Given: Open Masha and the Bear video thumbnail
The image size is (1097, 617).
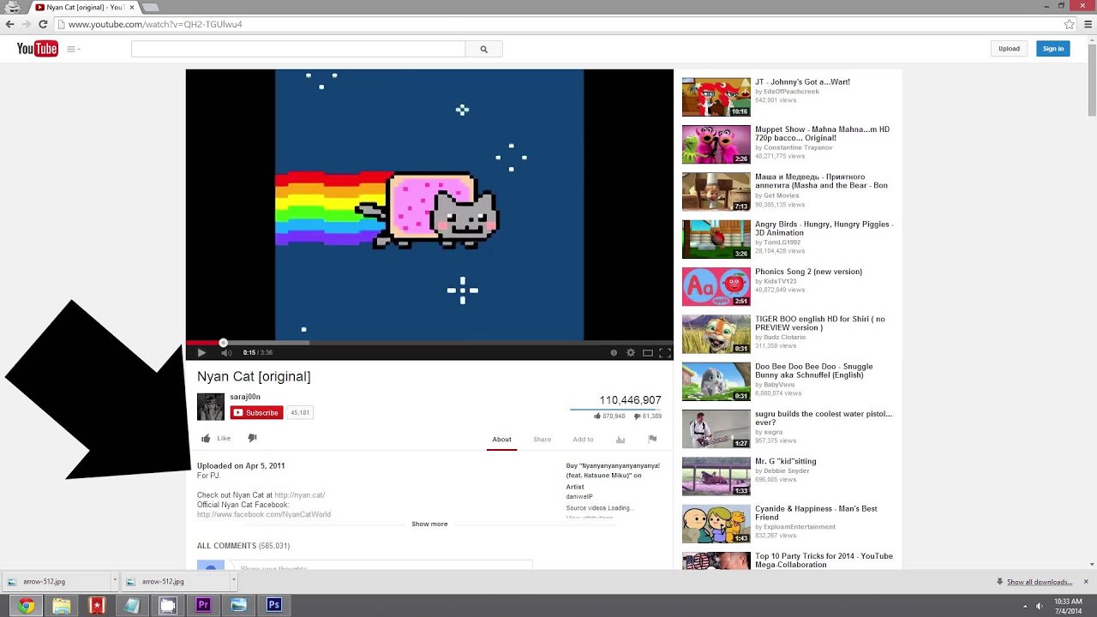Looking at the screenshot, I should 716,192.
